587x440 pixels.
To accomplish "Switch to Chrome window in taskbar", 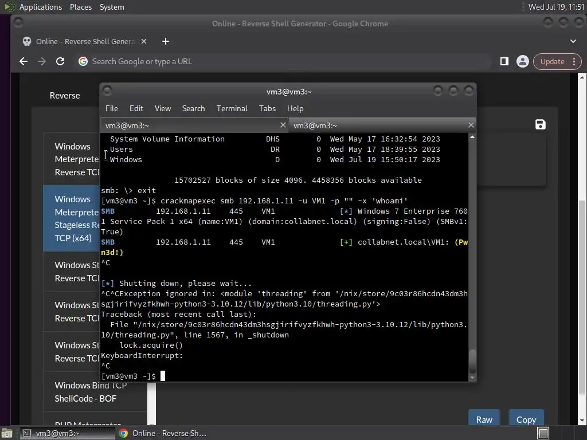I will pyautogui.click(x=162, y=433).
